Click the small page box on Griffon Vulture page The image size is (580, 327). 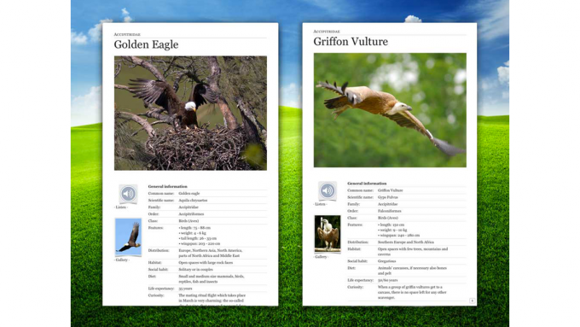coord(472,301)
